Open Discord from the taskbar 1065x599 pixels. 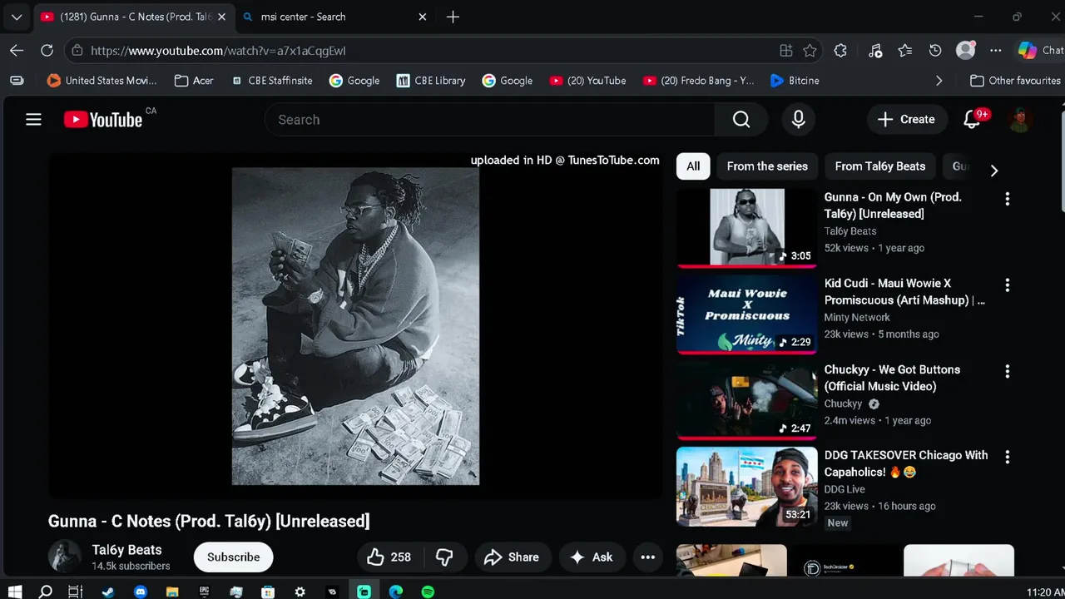tap(140, 592)
